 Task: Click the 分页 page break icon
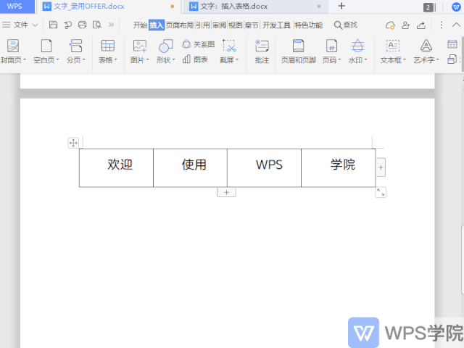pyautogui.click(x=75, y=46)
